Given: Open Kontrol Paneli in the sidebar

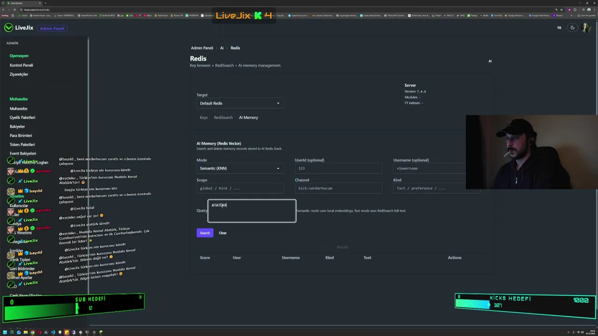Looking at the screenshot, I should tap(21, 65).
